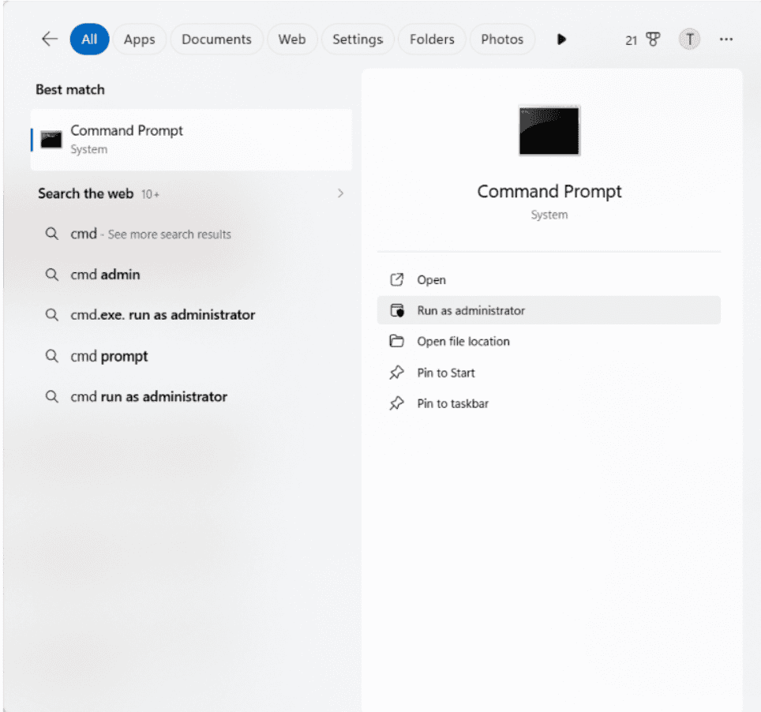Click Run as administrator shield icon

(397, 310)
